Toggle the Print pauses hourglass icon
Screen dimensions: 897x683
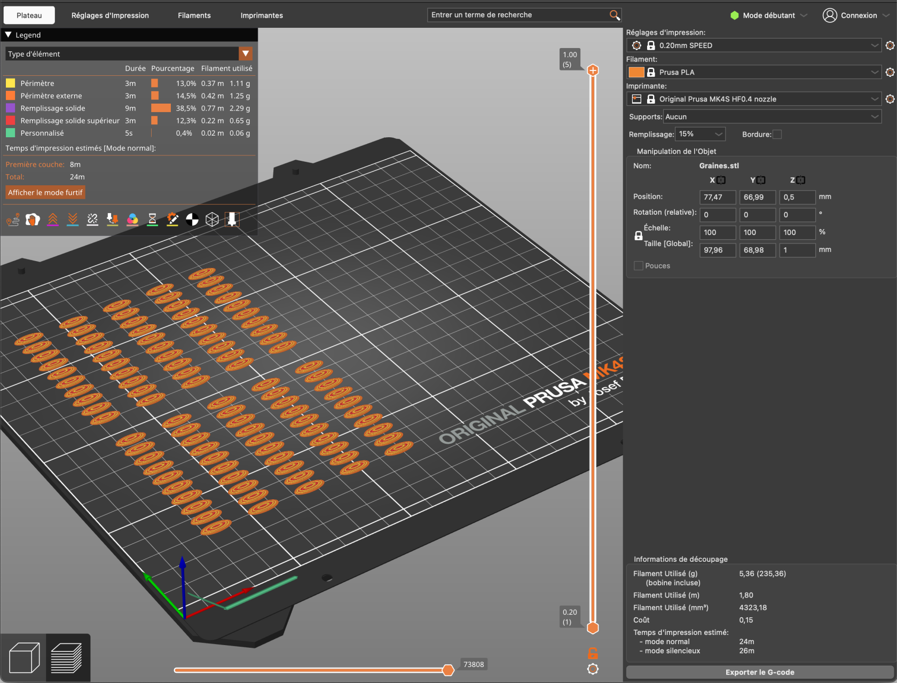pyautogui.click(x=152, y=219)
